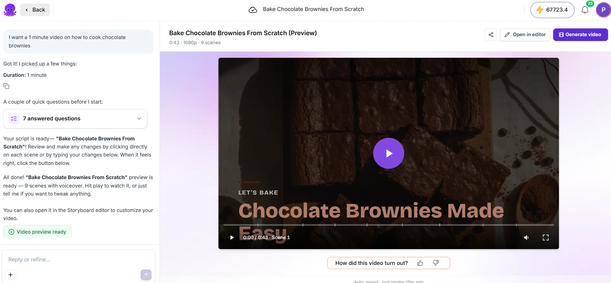Send message with the arrow button
Screen dimensions: 611x283
[x=146, y=275]
